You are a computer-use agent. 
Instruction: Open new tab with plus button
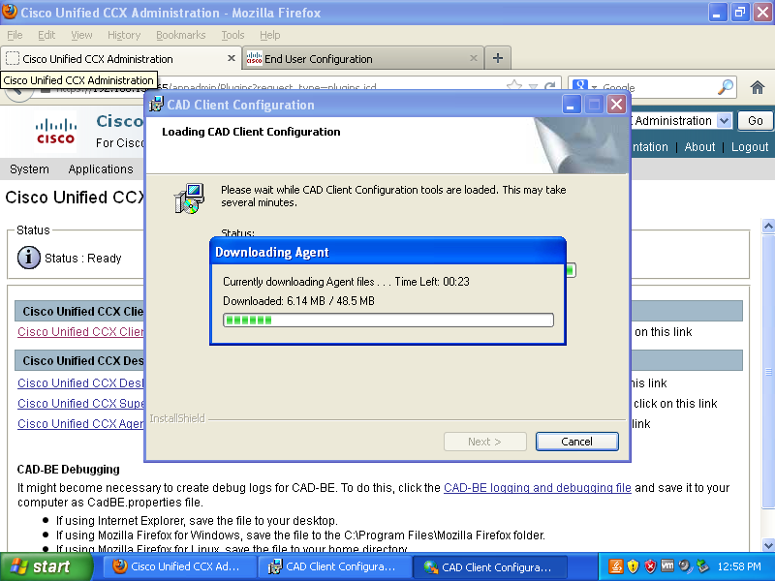[498, 58]
